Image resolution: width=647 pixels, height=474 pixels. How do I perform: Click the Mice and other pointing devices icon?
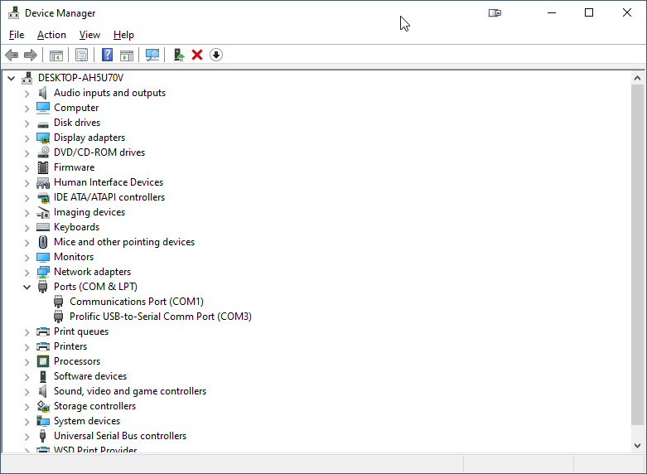[43, 242]
